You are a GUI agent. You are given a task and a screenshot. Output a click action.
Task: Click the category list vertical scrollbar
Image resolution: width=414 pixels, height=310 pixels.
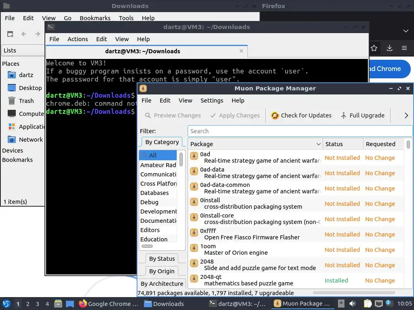[x=181, y=159]
